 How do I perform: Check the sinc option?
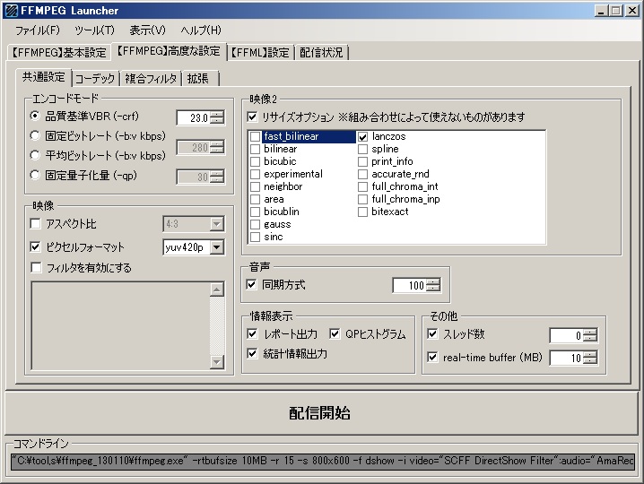(255, 237)
